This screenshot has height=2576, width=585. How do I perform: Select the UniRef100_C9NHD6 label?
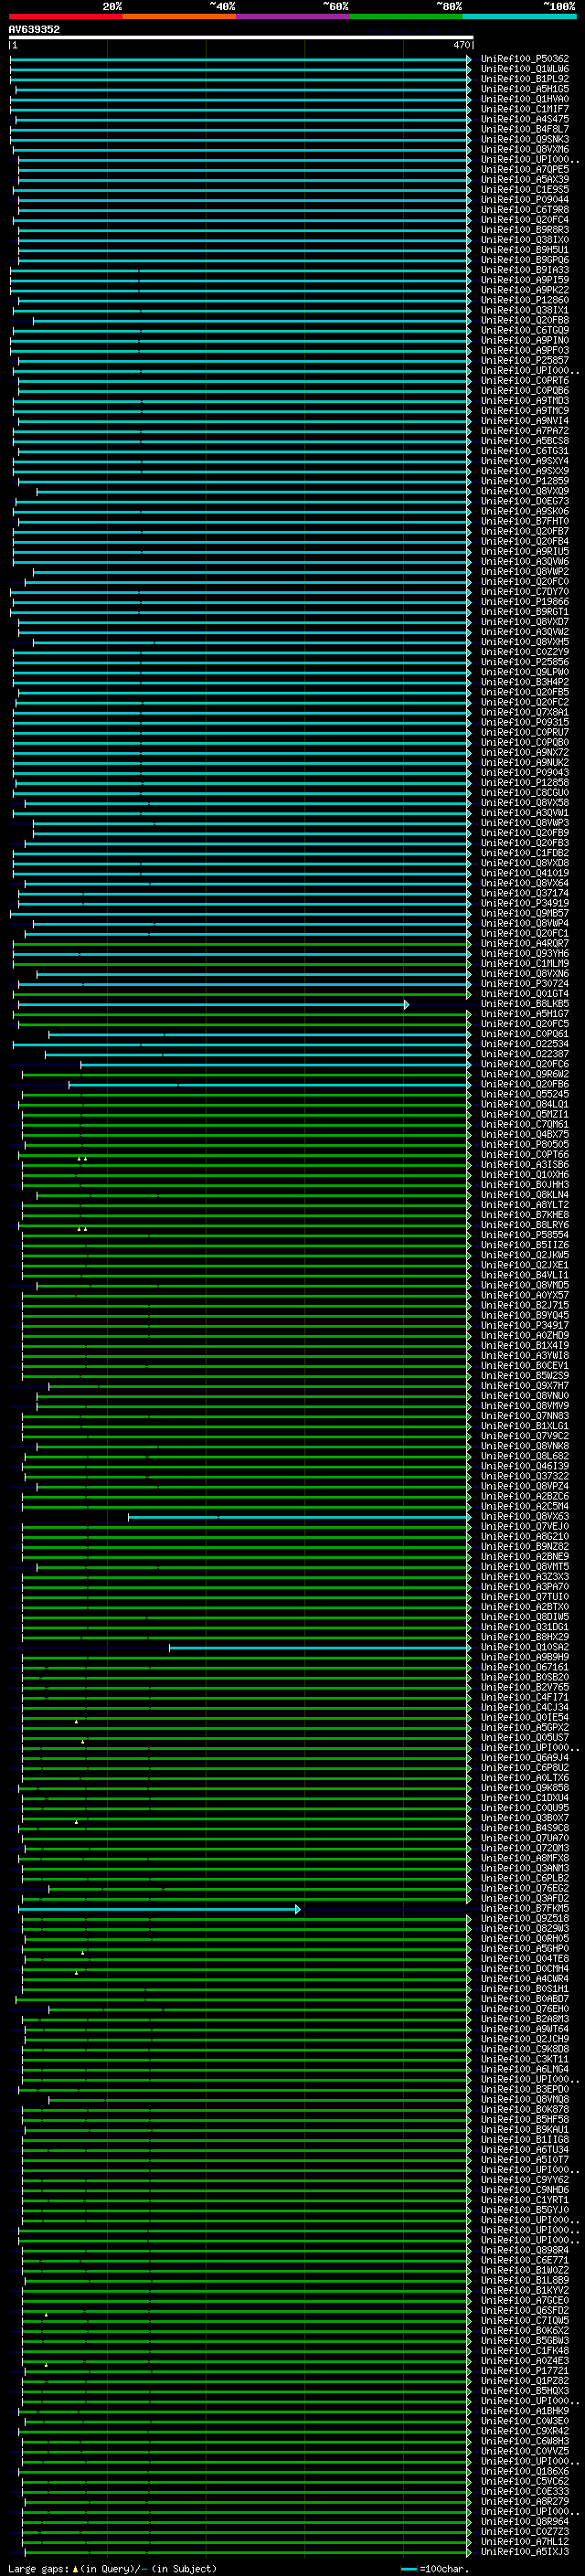click(x=525, y=2190)
